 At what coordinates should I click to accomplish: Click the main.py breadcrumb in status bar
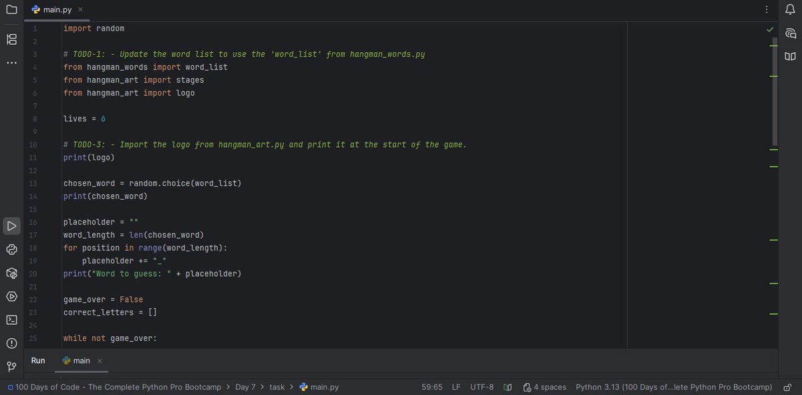tap(319, 387)
